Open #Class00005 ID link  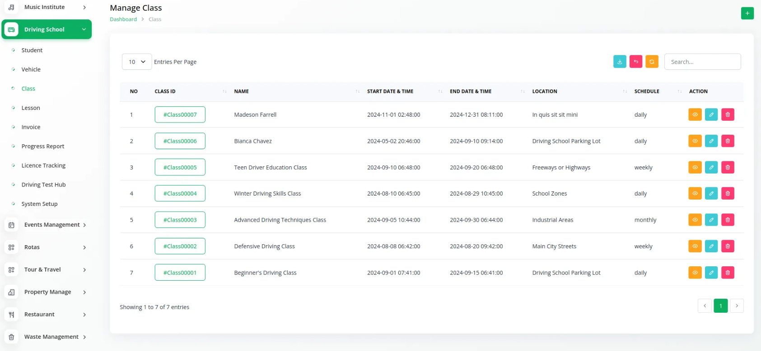point(180,167)
